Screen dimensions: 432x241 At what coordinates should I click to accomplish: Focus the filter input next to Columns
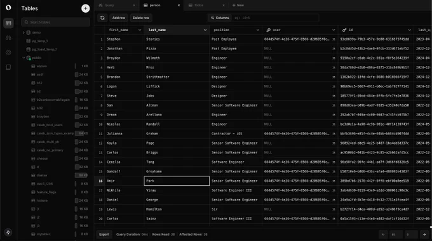point(275,18)
